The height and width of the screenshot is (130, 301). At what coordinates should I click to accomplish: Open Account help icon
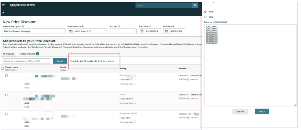coord(119,26)
